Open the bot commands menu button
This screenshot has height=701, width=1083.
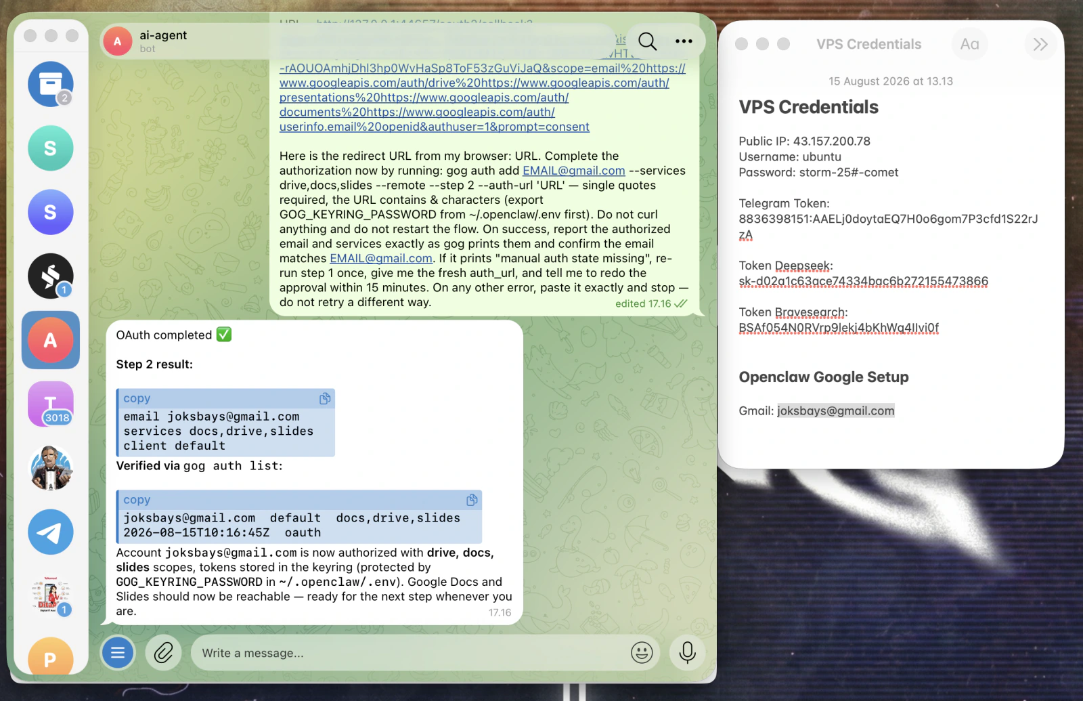coord(118,653)
